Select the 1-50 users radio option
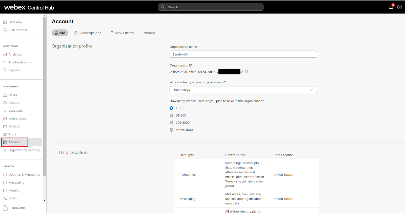Viewport: 405px width, 213px height. coord(171,108)
